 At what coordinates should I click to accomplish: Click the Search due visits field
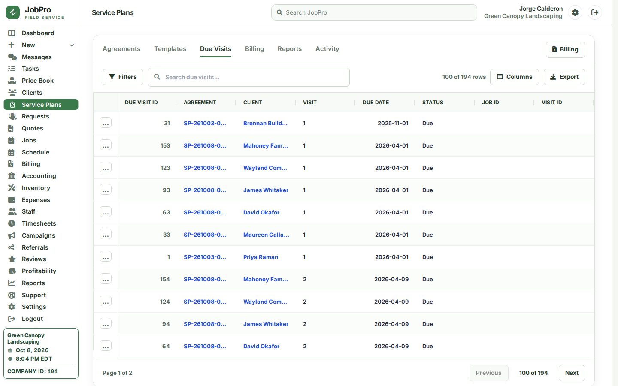[x=249, y=77]
